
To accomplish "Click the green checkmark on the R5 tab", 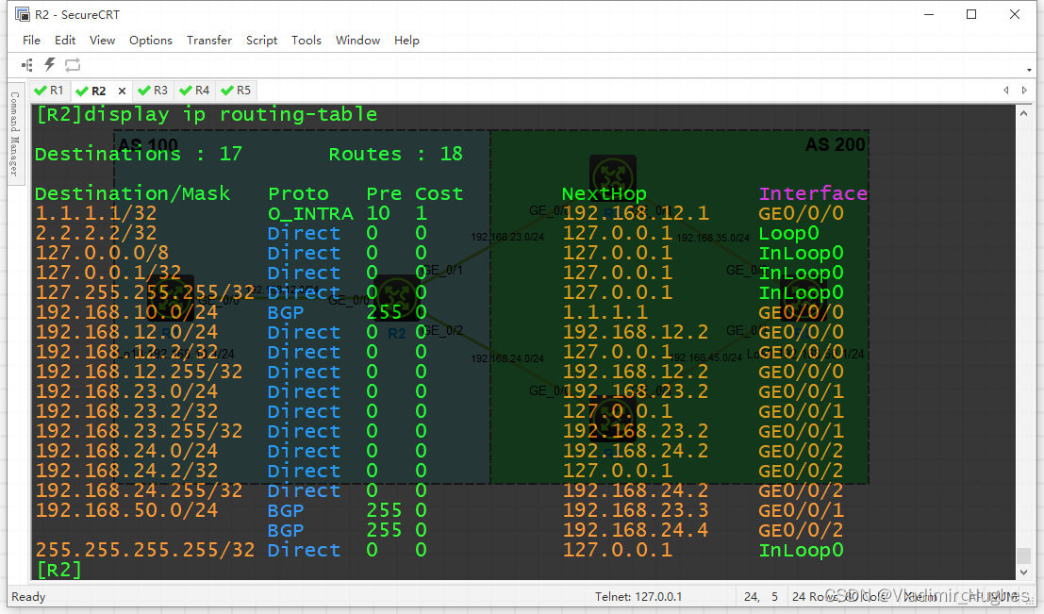I will (x=226, y=90).
